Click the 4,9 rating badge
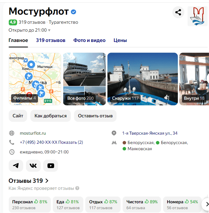This screenshot has width=209, height=213. click(x=13, y=22)
